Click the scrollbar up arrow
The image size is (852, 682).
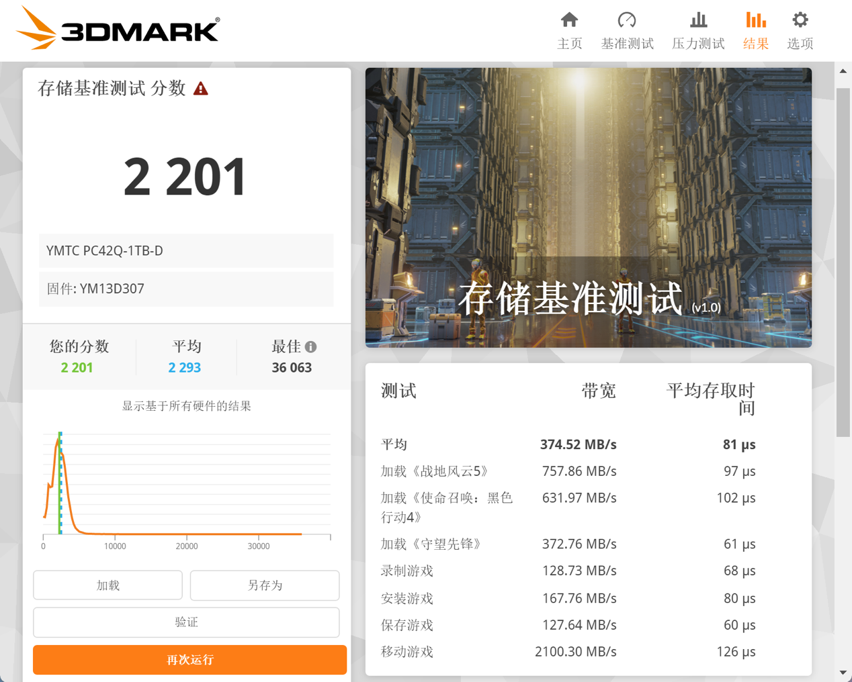click(843, 71)
